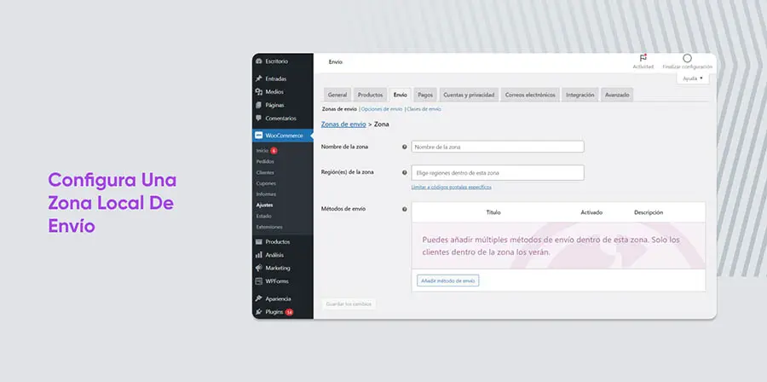Click the red Inicio notification badge

coord(274,151)
